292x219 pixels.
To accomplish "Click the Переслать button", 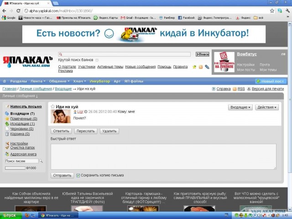I will 86,131.
